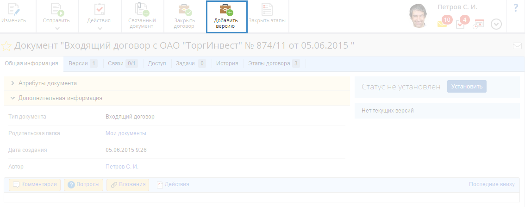Open the Этапы договора tab
Image resolution: width=525 pixels, height=207 pixels.
(x=274, y=63)
